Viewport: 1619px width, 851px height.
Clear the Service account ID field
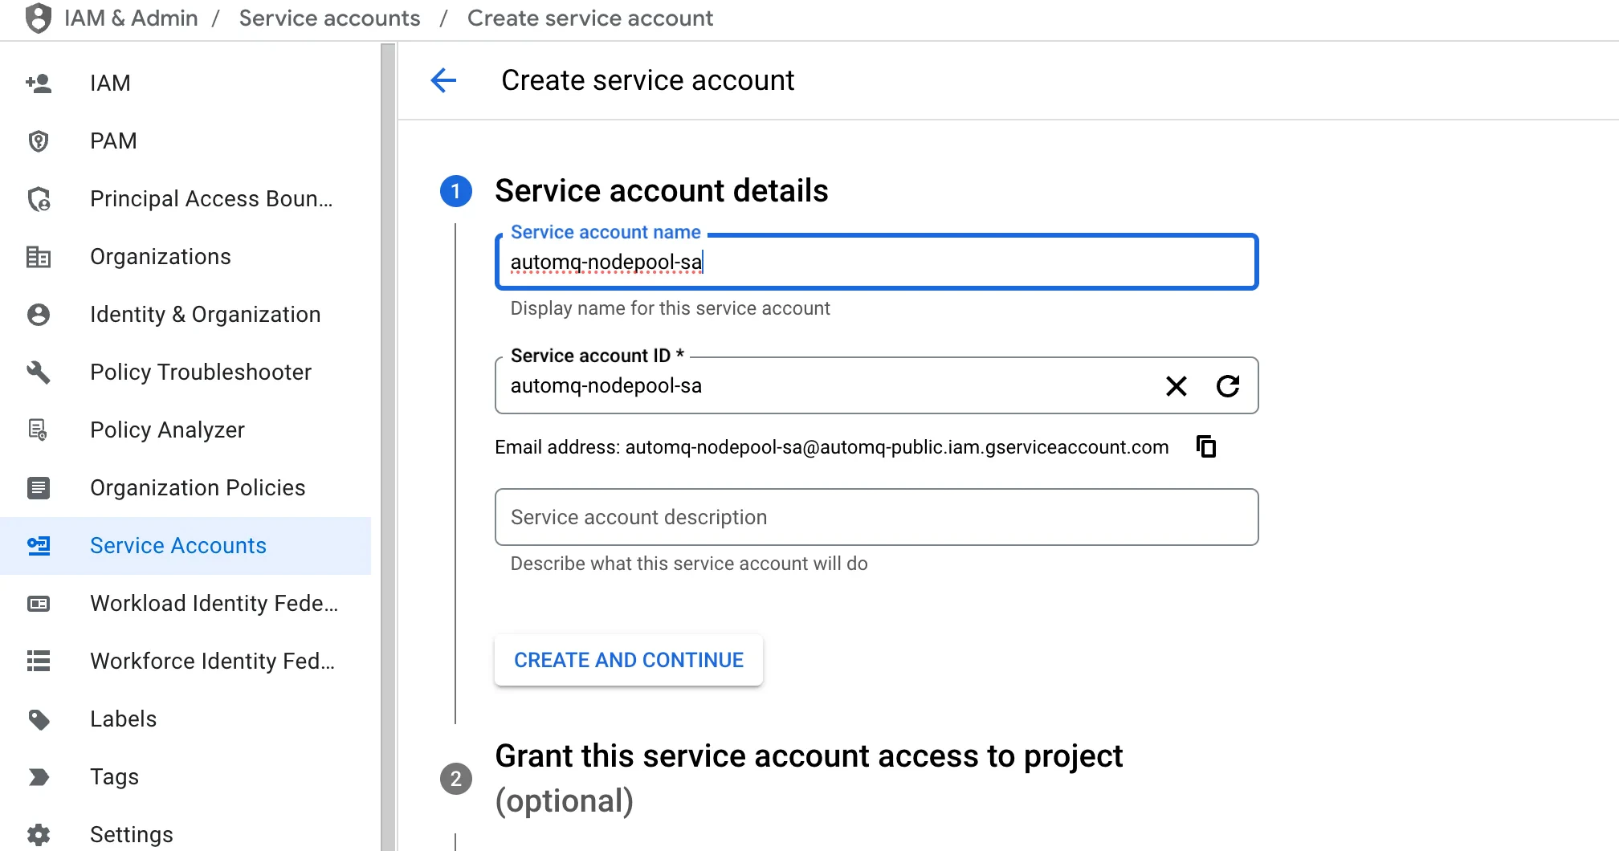[1177, 386]
